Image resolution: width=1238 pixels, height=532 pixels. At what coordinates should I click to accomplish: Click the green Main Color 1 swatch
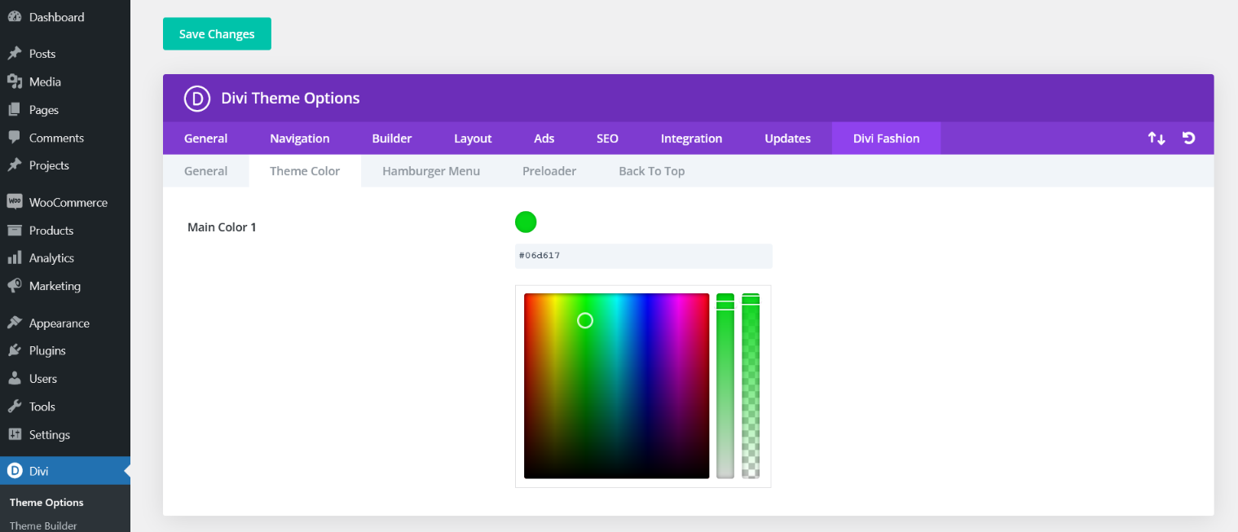(x=526, y=222)
